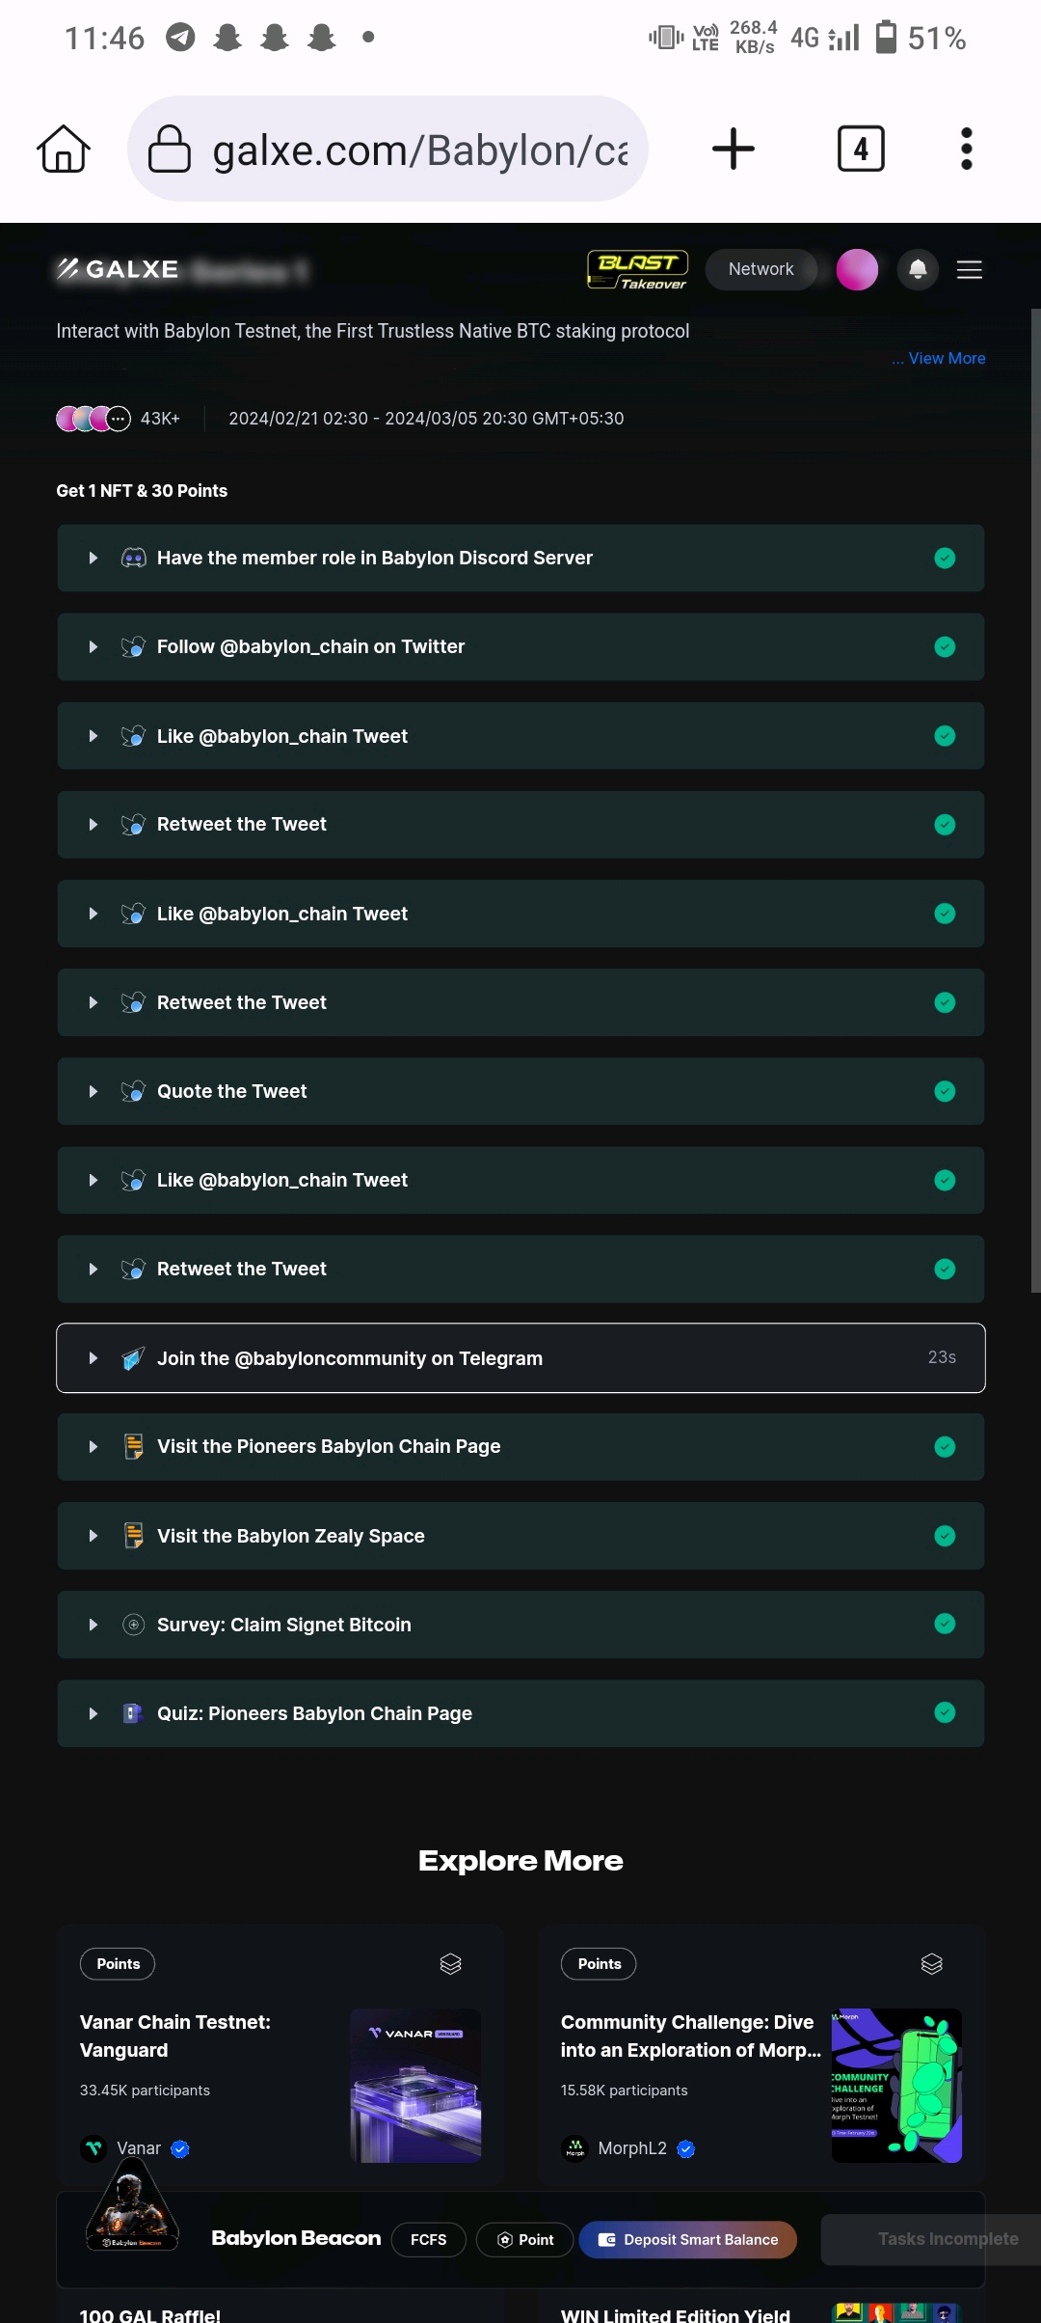Click the Quote the Tweet checkmark
This screenshot has width=1041, height=2323.
pyautogui.click(x=945, y=1091)
